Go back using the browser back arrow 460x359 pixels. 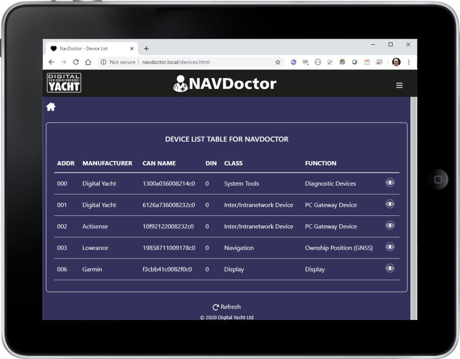tap(51, 62)
